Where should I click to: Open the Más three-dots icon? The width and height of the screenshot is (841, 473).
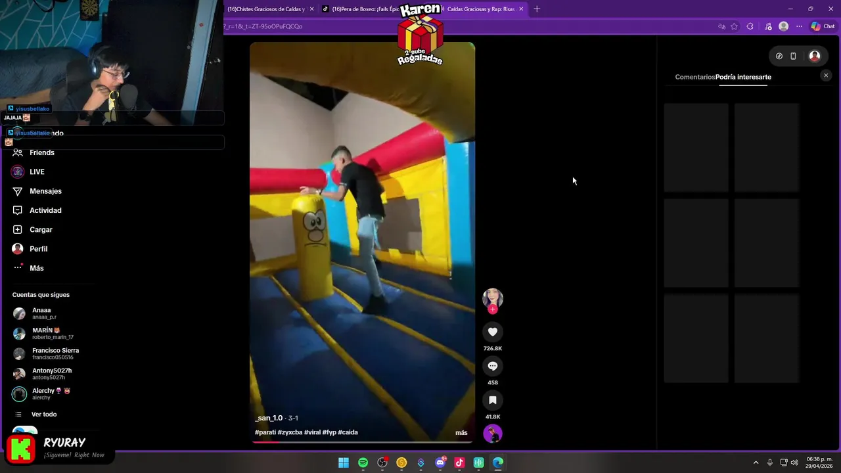[x=18, y=267]
